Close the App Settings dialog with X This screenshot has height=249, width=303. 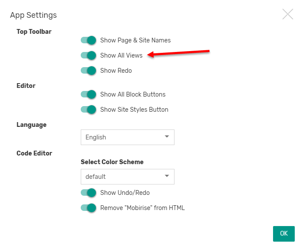click(287, 14)
